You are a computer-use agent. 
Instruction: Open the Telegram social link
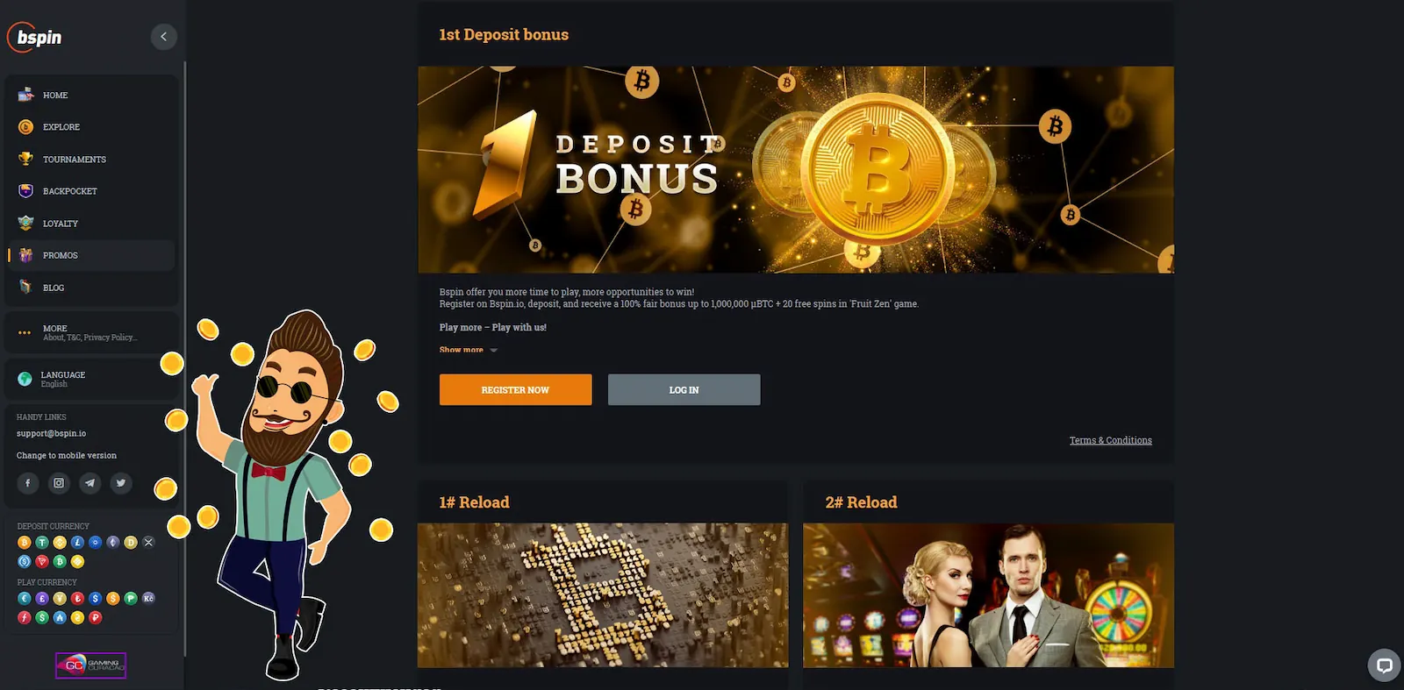(x=90, y=483)
